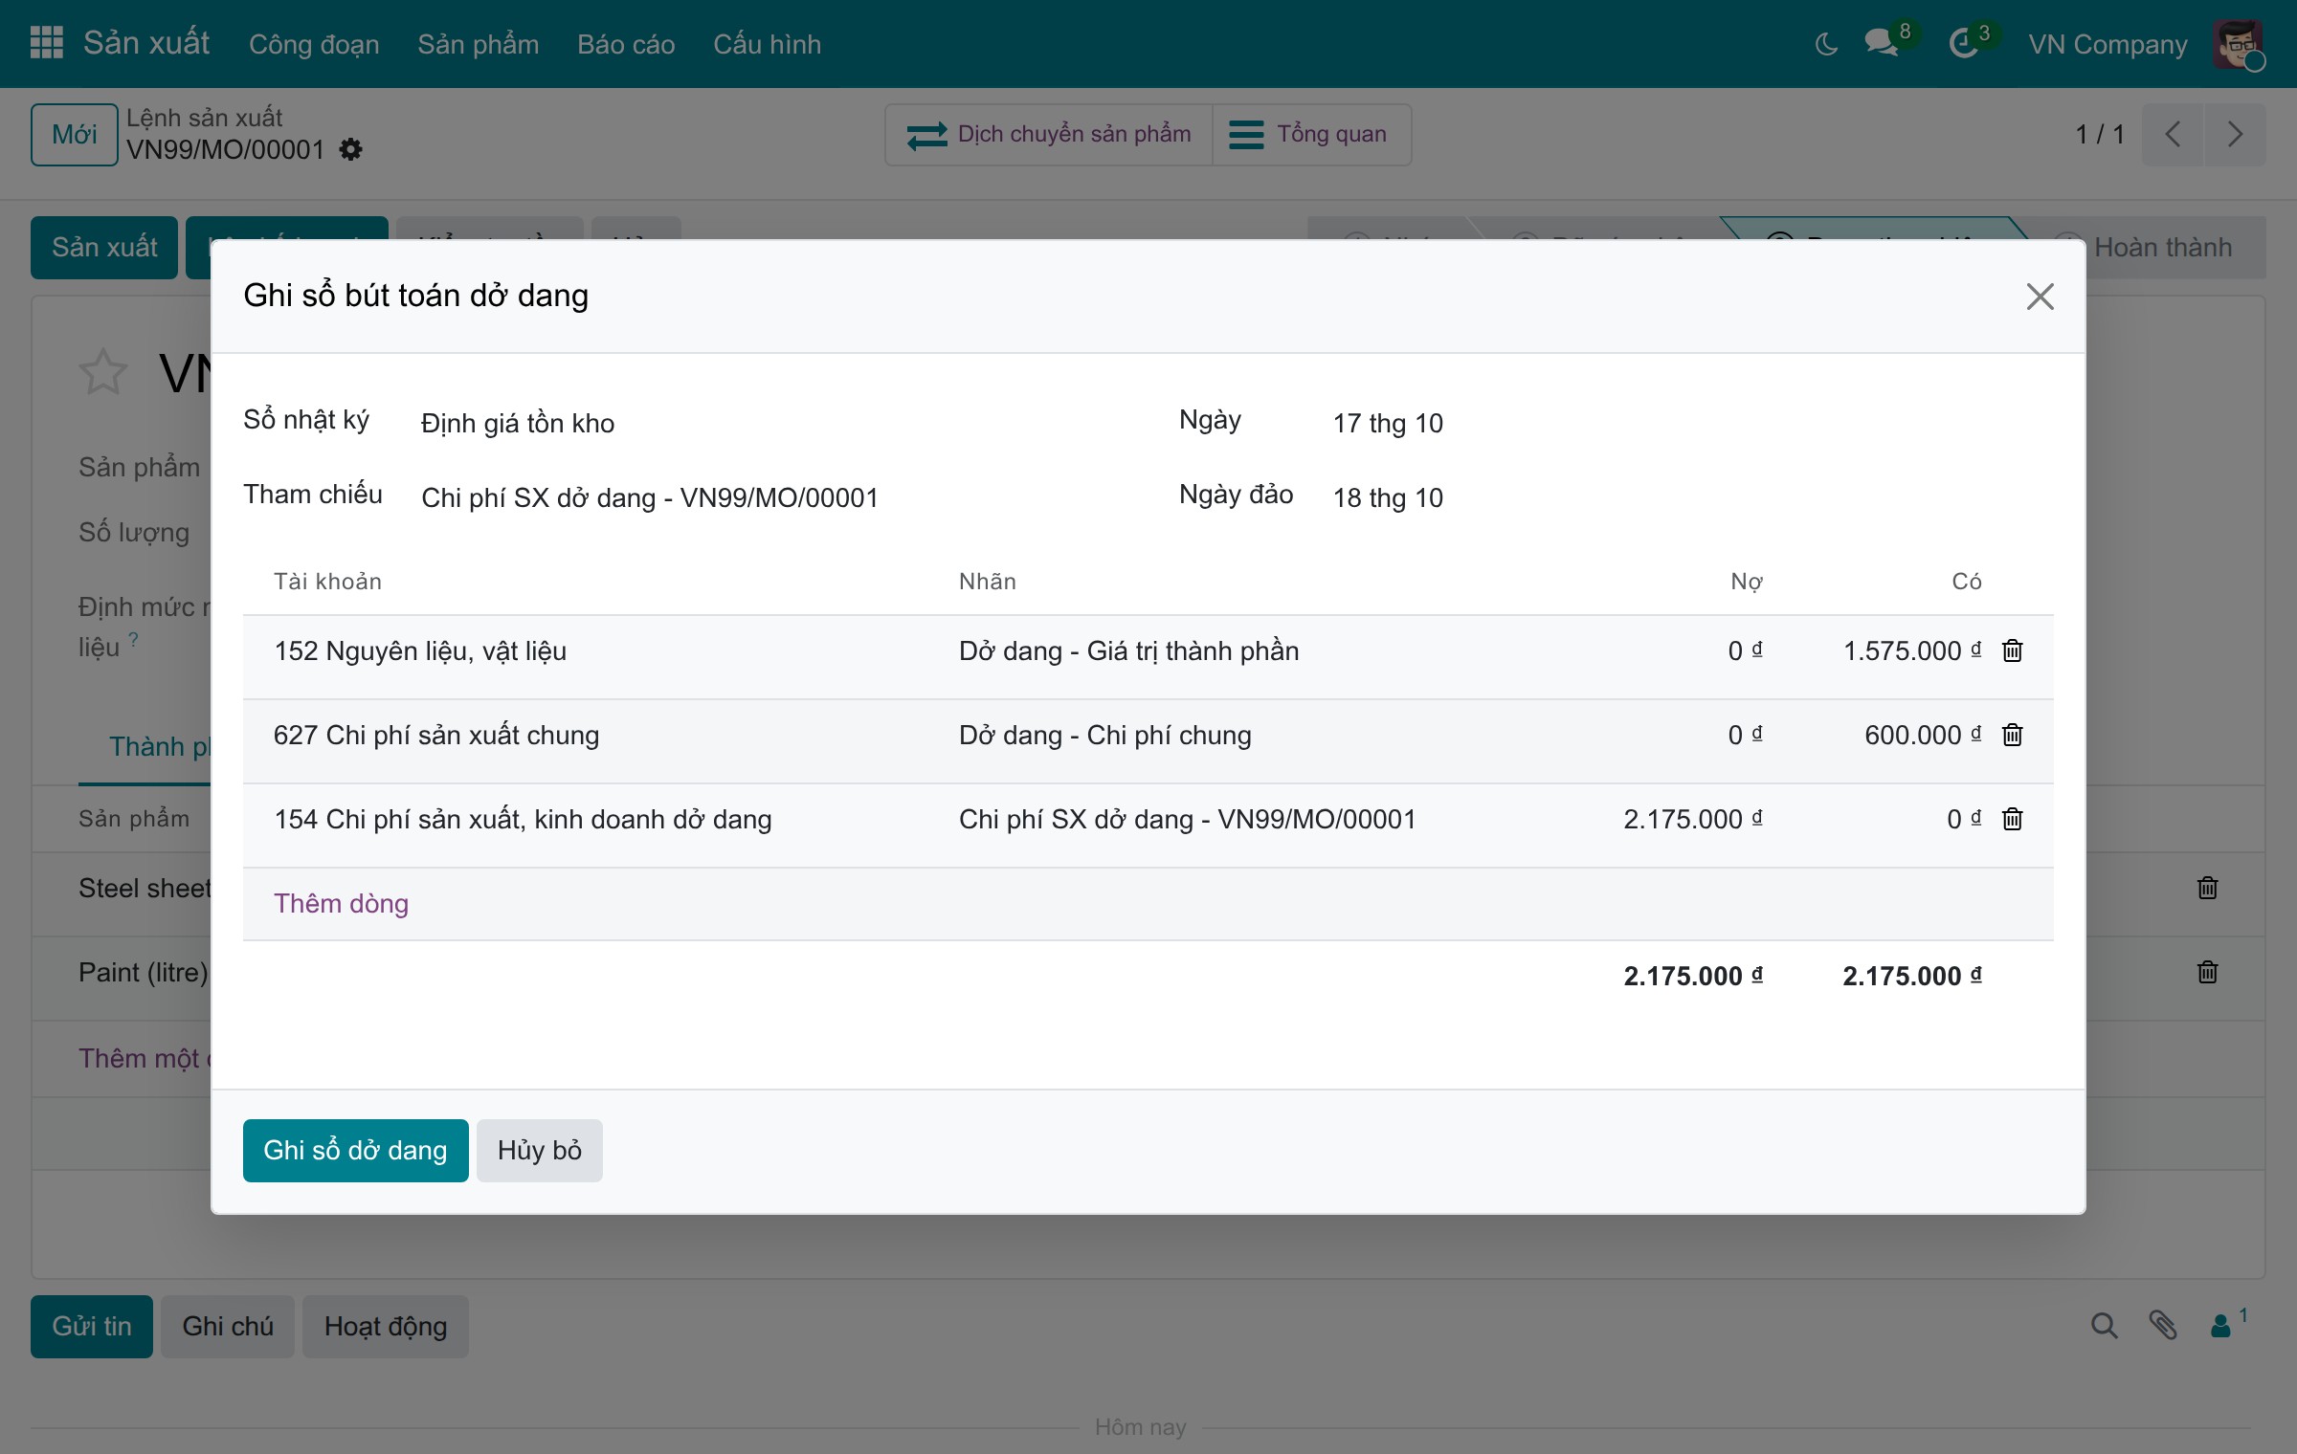Click Hủy bỏ button
Screen dimensions: 2297x1454
540,1150
